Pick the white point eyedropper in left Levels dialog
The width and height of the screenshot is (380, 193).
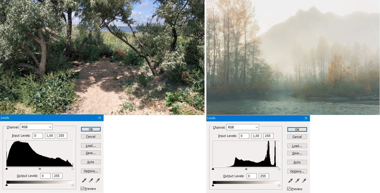click(x=98, y=180)
